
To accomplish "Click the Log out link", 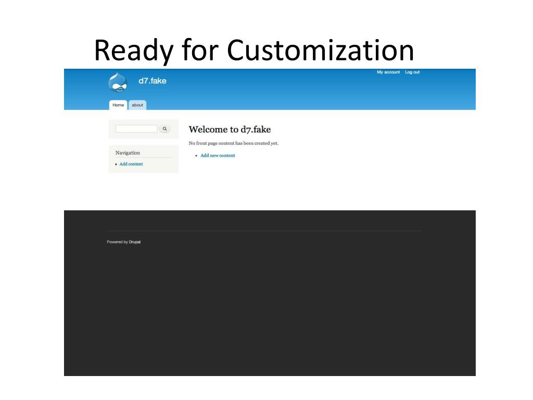I will pyautogui.click(x=412, y=72).
